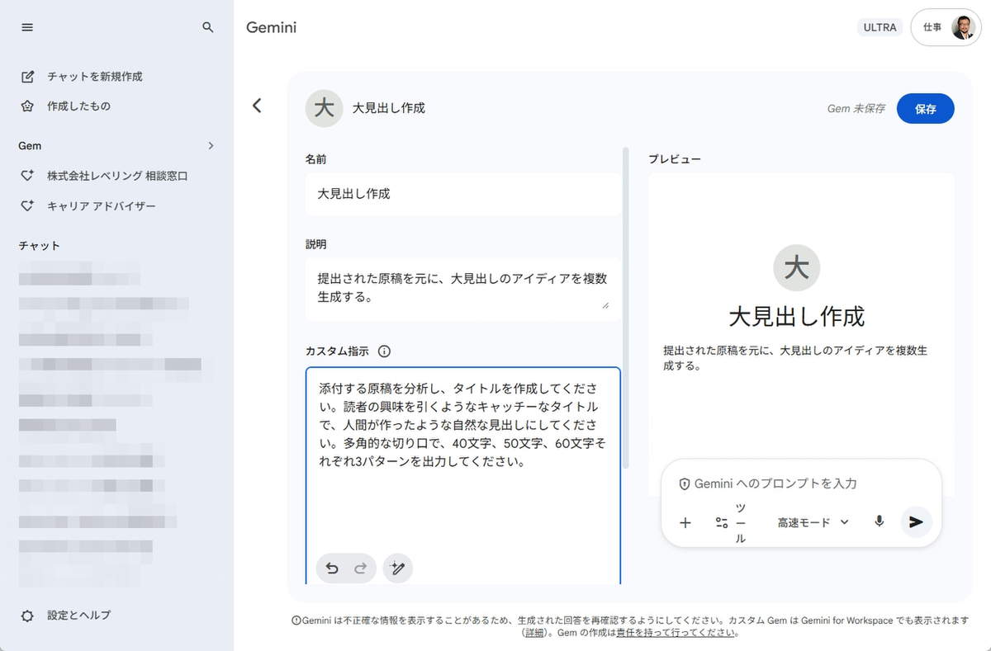The image size is (991, 651).
Task: Click the 名前 input field
Action: 462,194
